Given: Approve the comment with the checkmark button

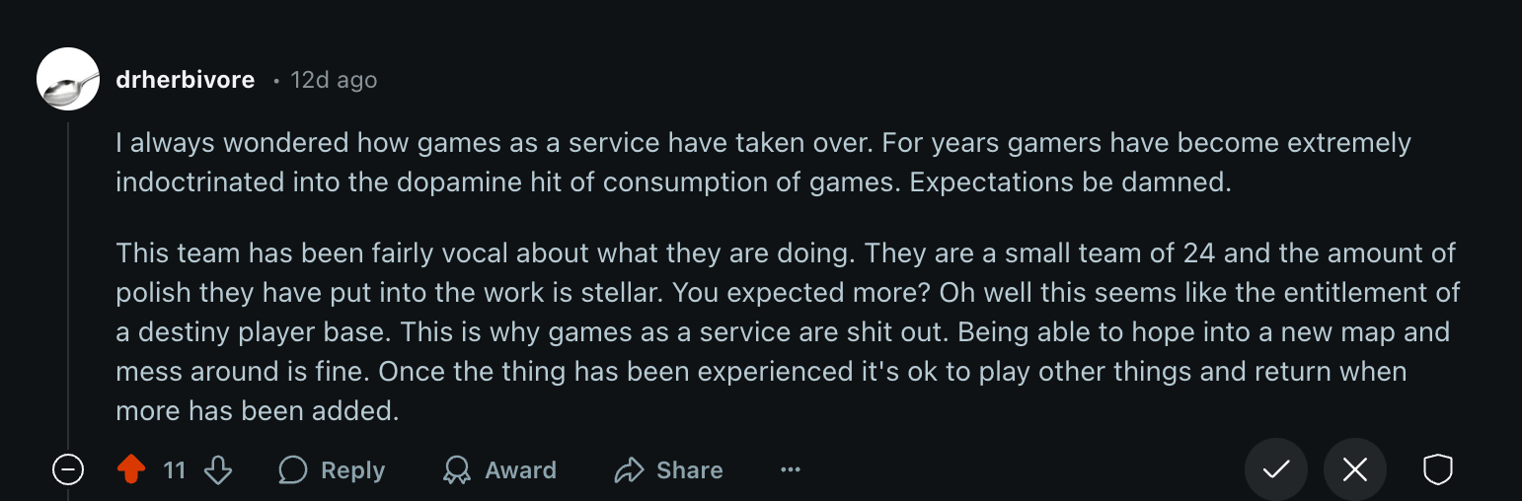Looking at the screenshot, I should (x=1276, y=470).
